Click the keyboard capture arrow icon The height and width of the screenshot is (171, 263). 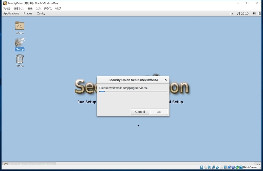(241, 167)
